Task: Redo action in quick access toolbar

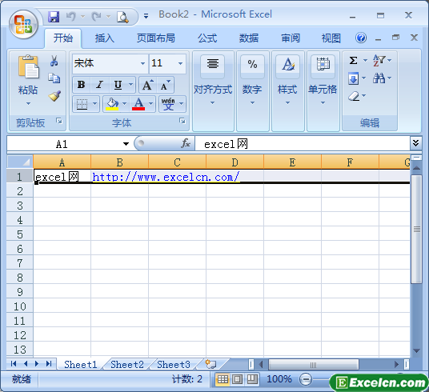Action: (x=96, y=17)
